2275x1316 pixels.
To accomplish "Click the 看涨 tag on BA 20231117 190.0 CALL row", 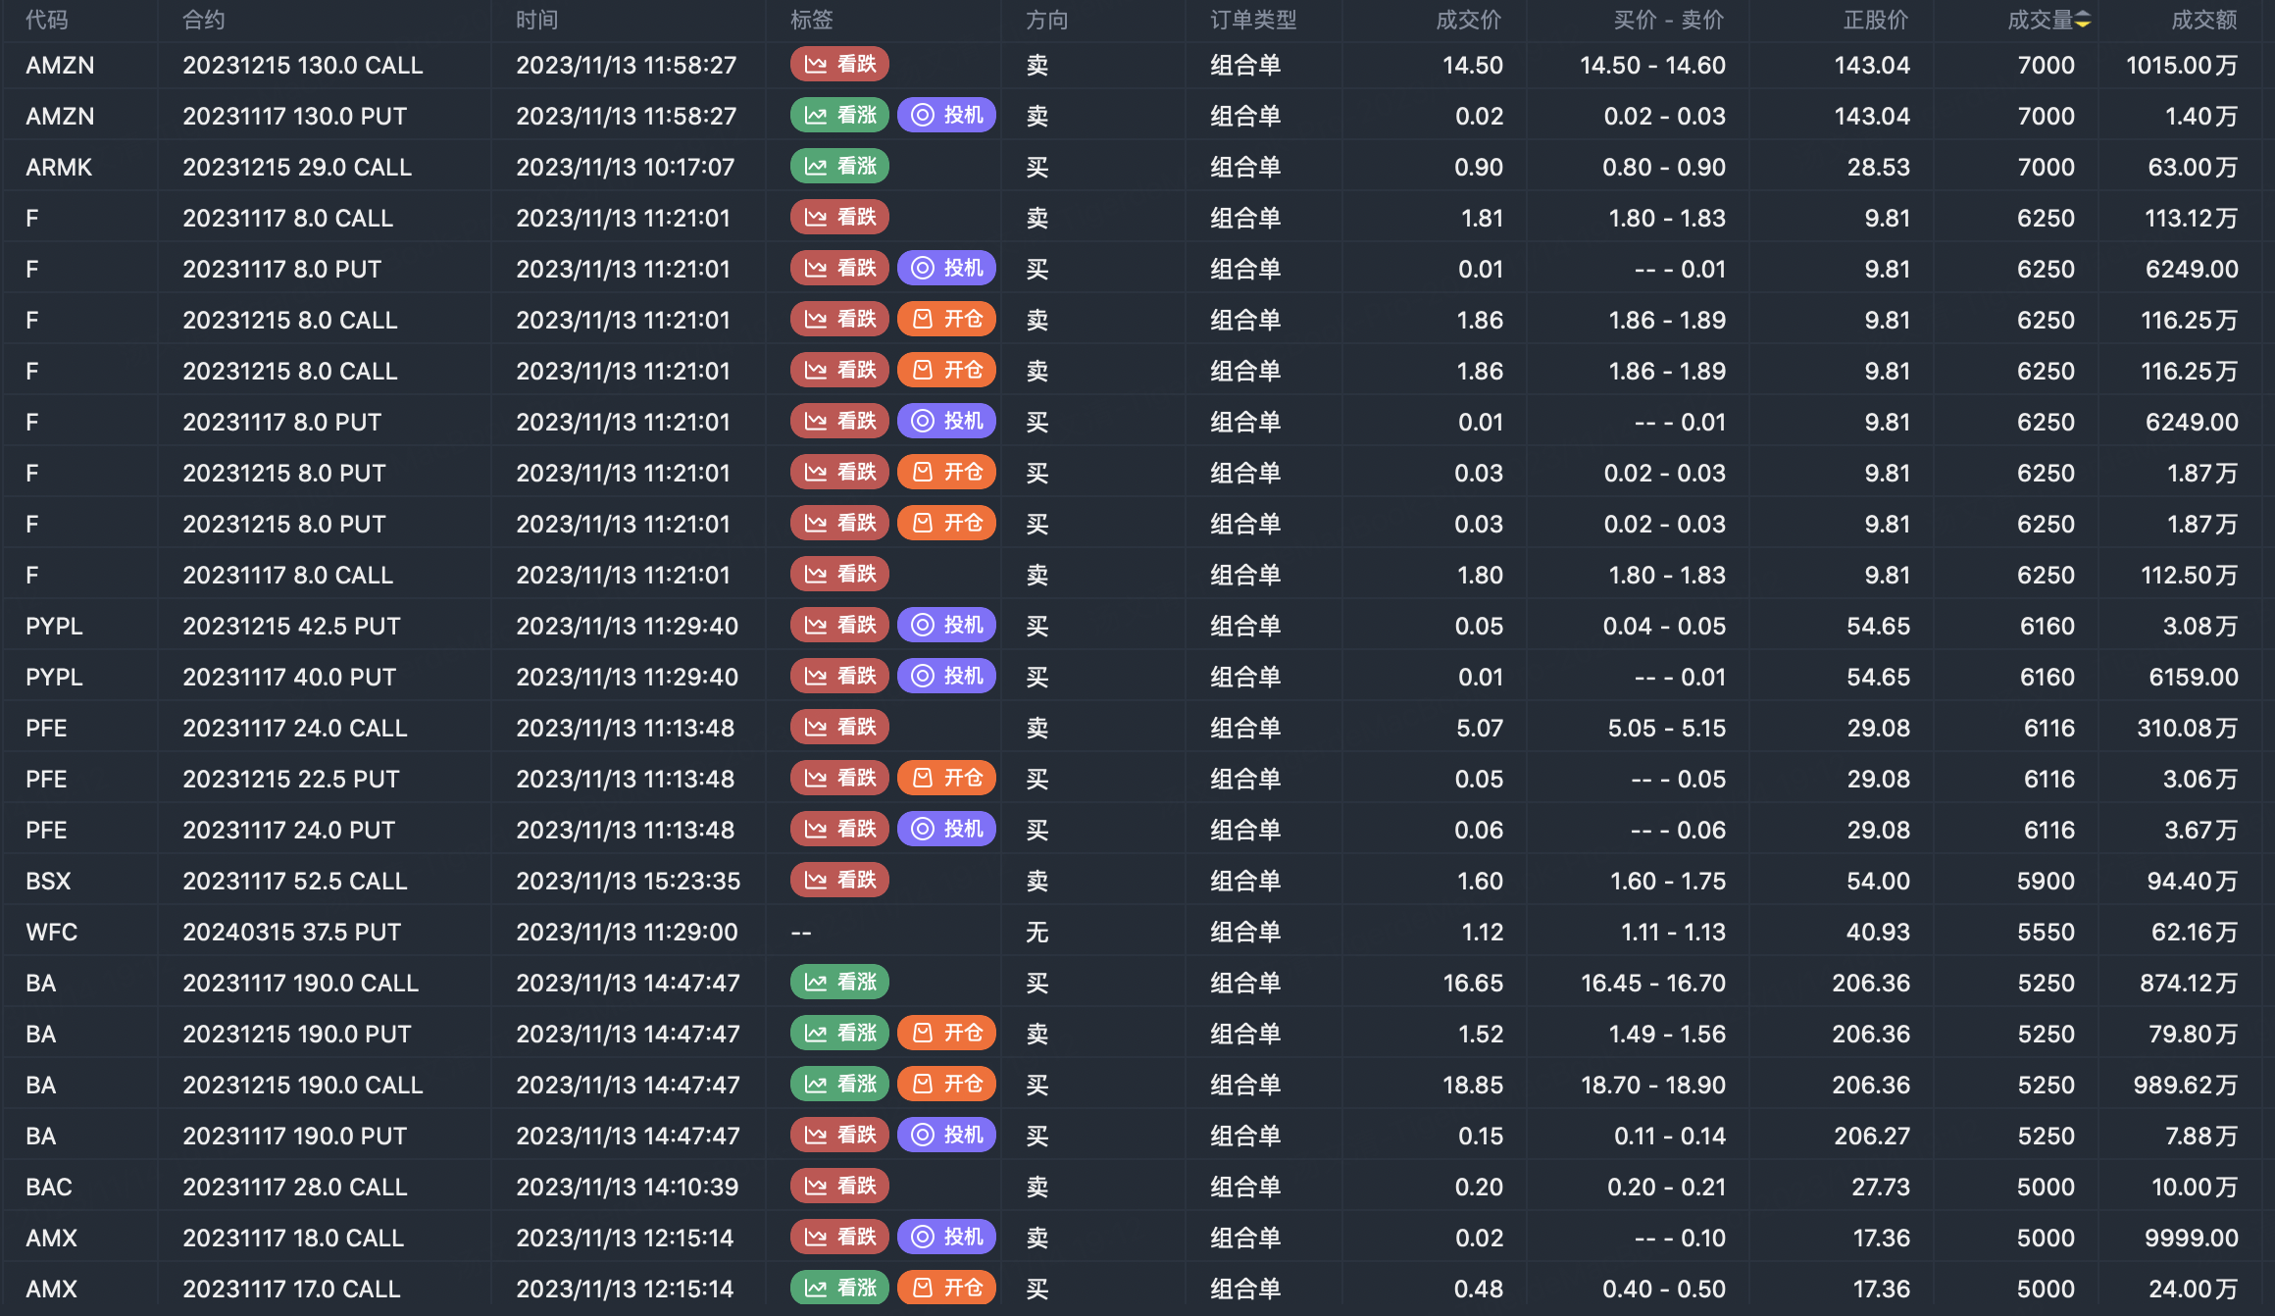I will (x=839, y=983).
